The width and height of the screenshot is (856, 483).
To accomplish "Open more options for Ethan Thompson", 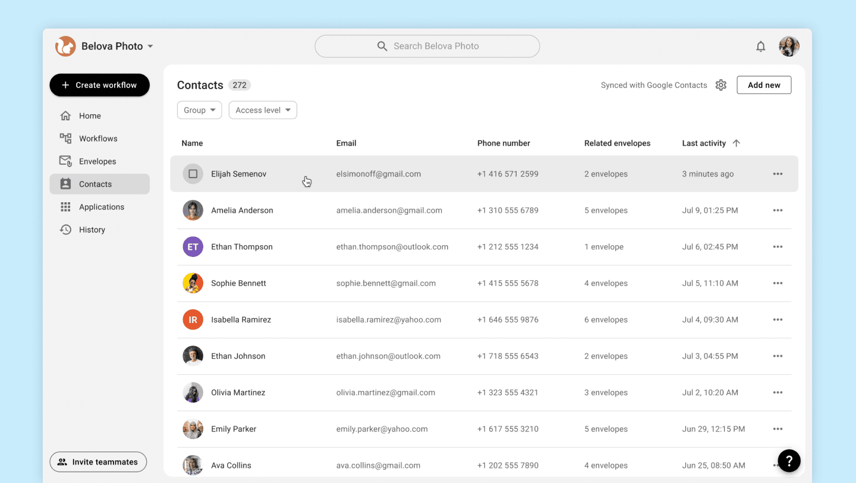I will (778, 247).
